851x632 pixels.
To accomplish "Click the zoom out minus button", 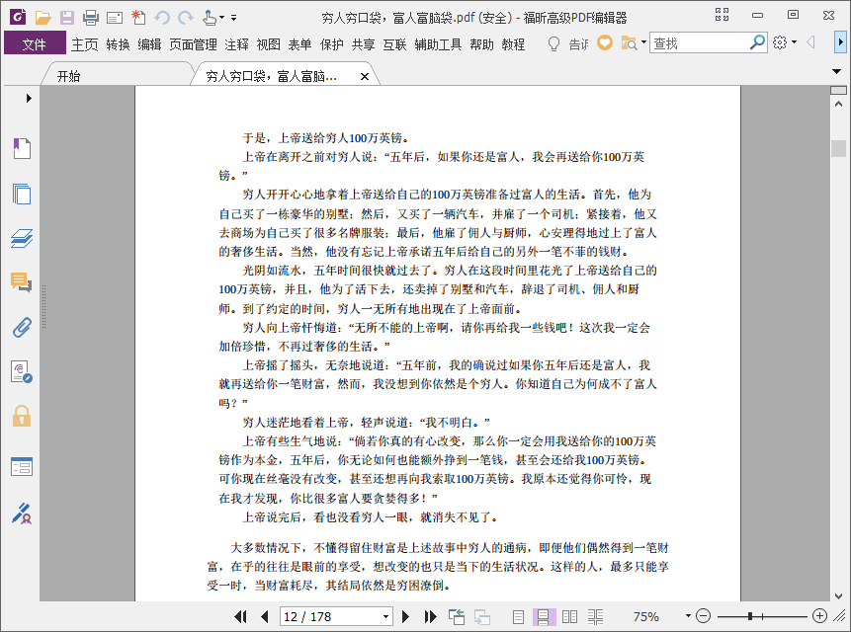I will (704, 616).
